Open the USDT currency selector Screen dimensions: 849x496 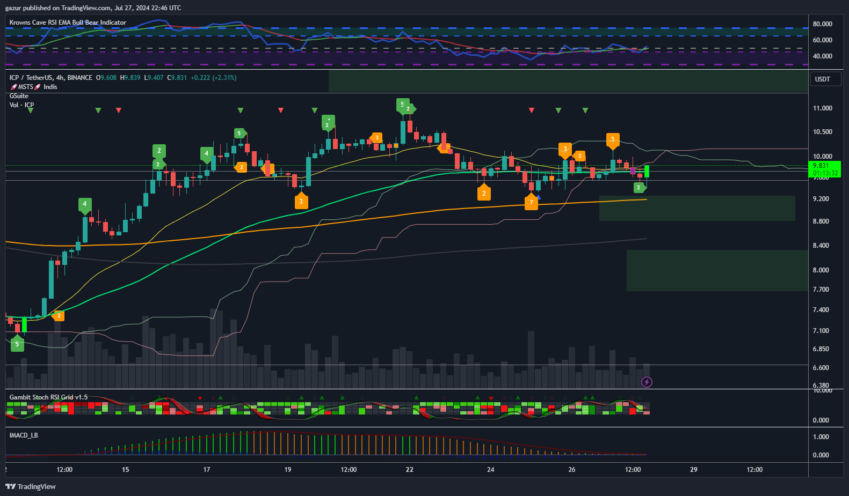pyautogui.click(x=825, y=79)
